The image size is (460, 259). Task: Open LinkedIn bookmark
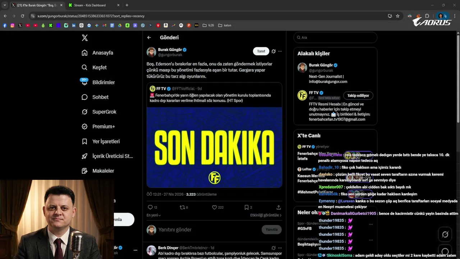(74, 25)
